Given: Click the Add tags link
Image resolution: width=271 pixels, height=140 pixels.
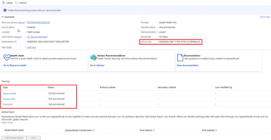Looking at the screenshot, I should pyautogui.click(x=32, y=47).
